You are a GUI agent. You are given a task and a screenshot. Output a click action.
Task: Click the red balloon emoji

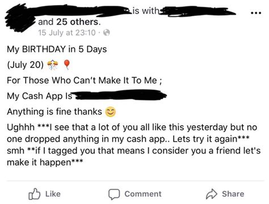pyautogui.click(x=66, y=65)
